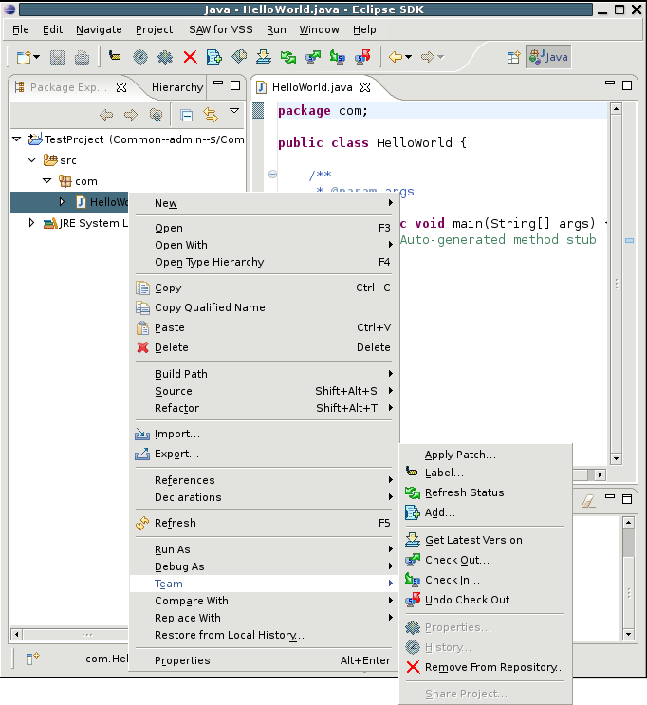The height and width of the screenshot is (705, 647).
Task: Click Refresh in the context menu
Action: [x=264, y=524]
